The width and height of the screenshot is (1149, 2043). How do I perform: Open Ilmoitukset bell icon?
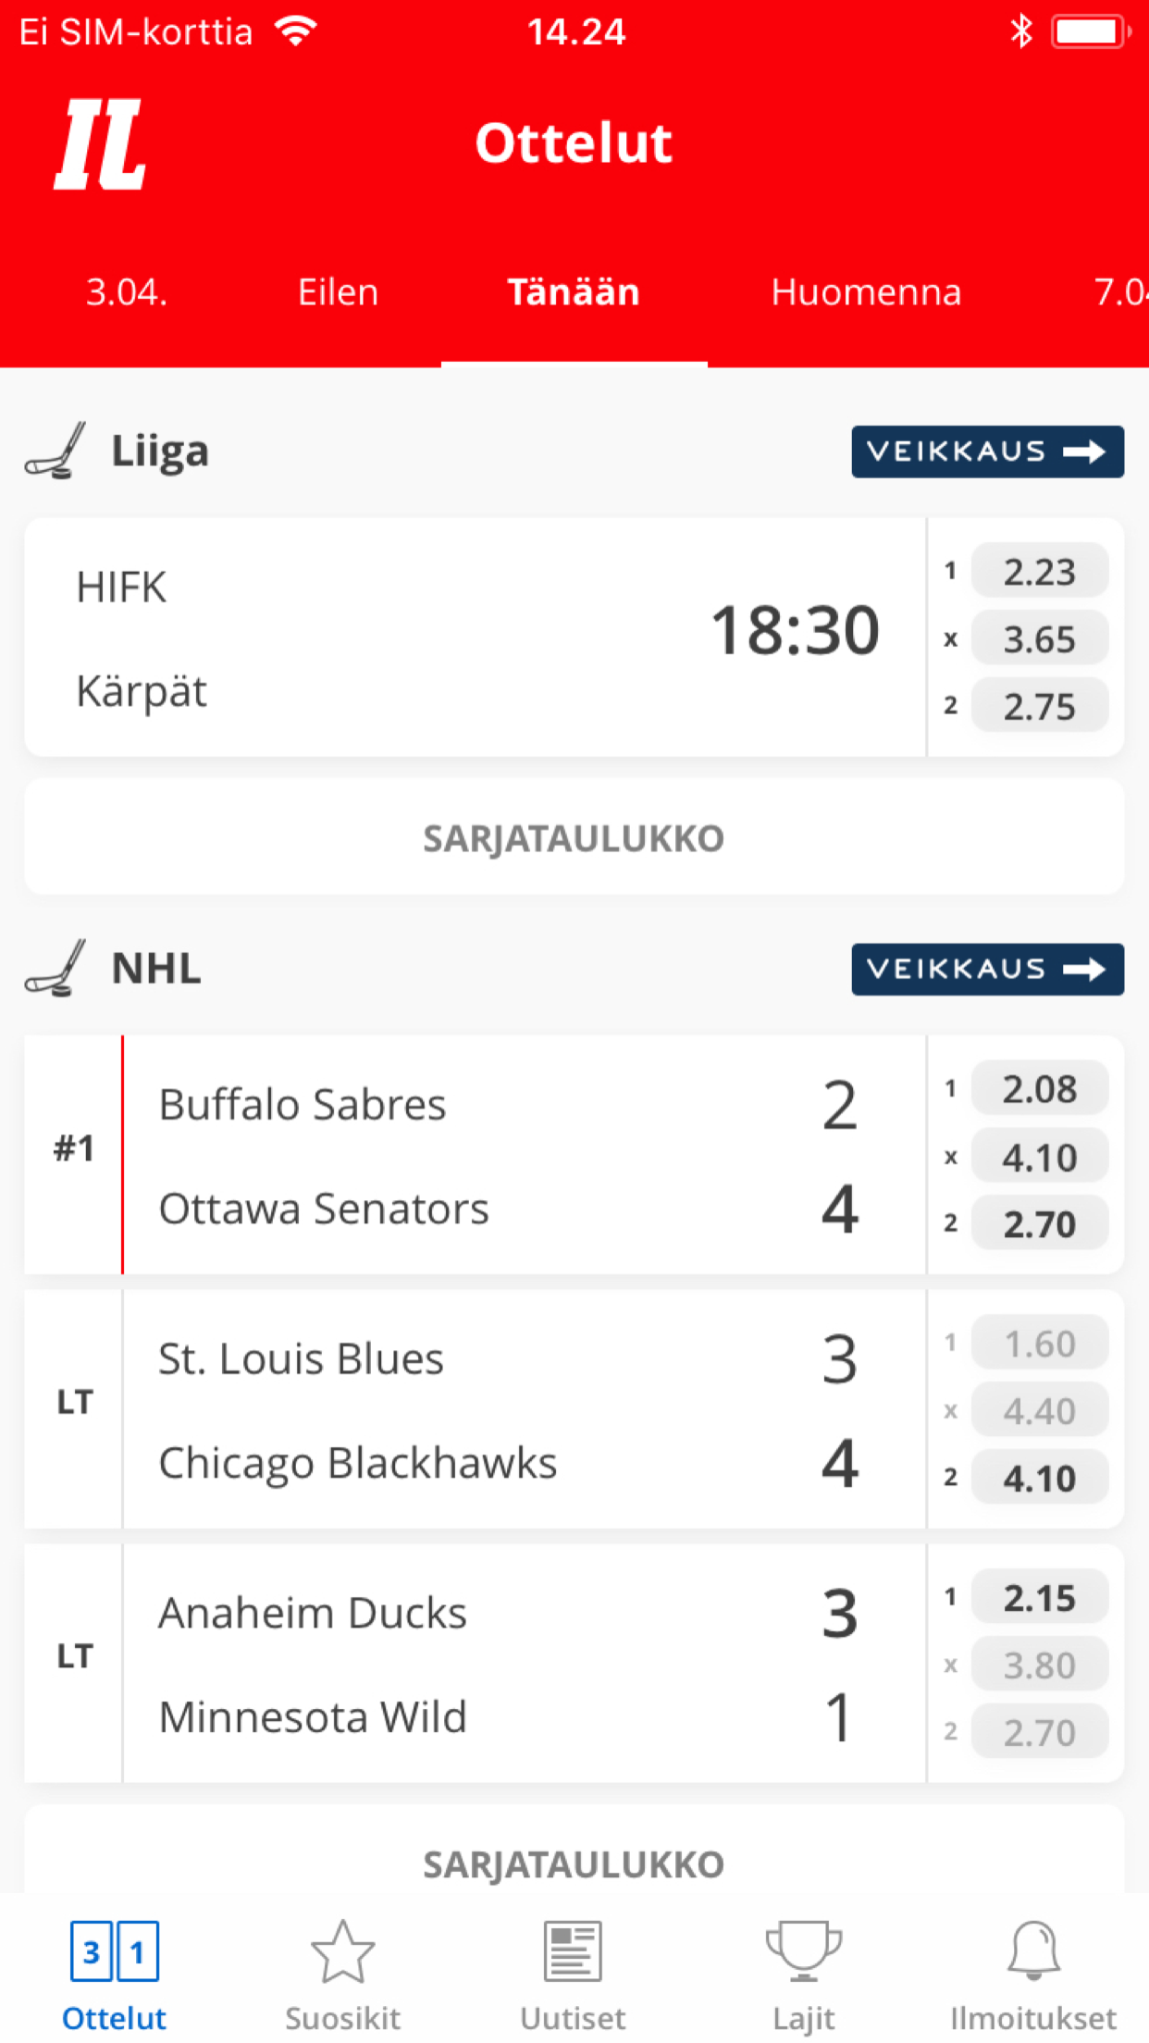pos(1033,1952)
